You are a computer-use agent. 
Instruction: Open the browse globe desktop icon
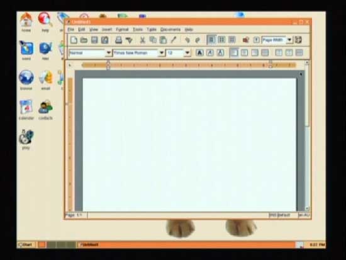coord(26,80)
